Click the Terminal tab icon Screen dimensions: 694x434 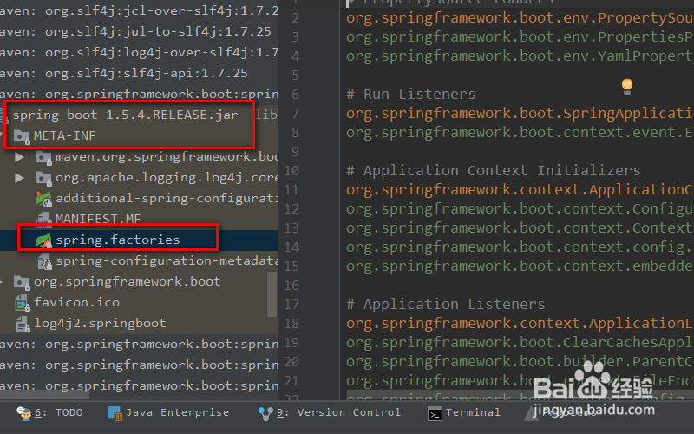pos(435,415)
